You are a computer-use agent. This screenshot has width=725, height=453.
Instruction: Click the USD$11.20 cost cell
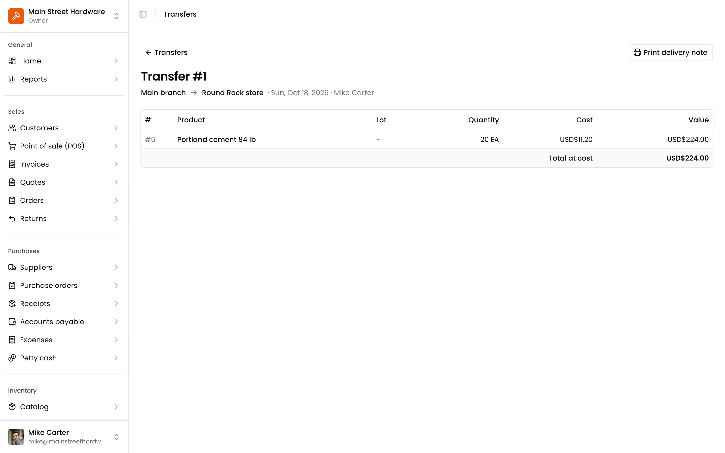click(x=576, y=139)
